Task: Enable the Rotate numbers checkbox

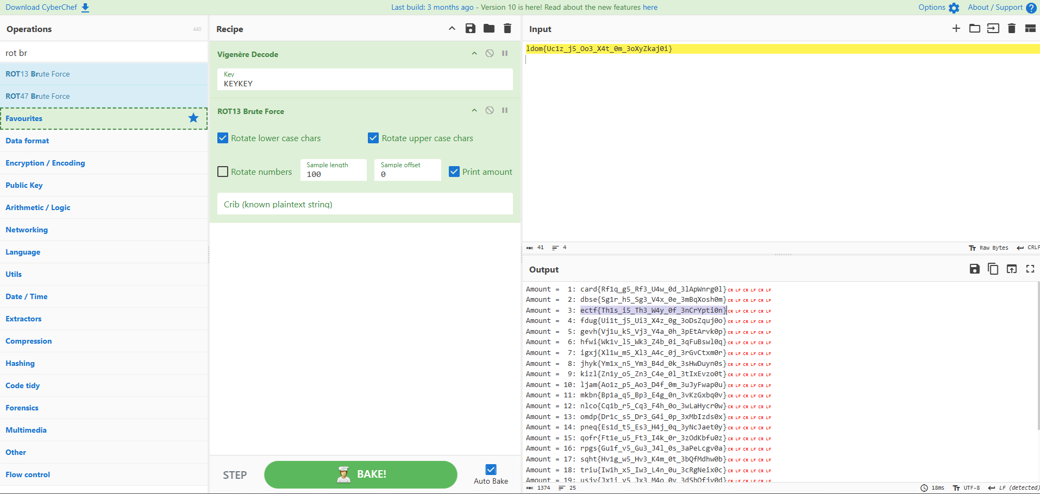Action: (x=223, y=172)
